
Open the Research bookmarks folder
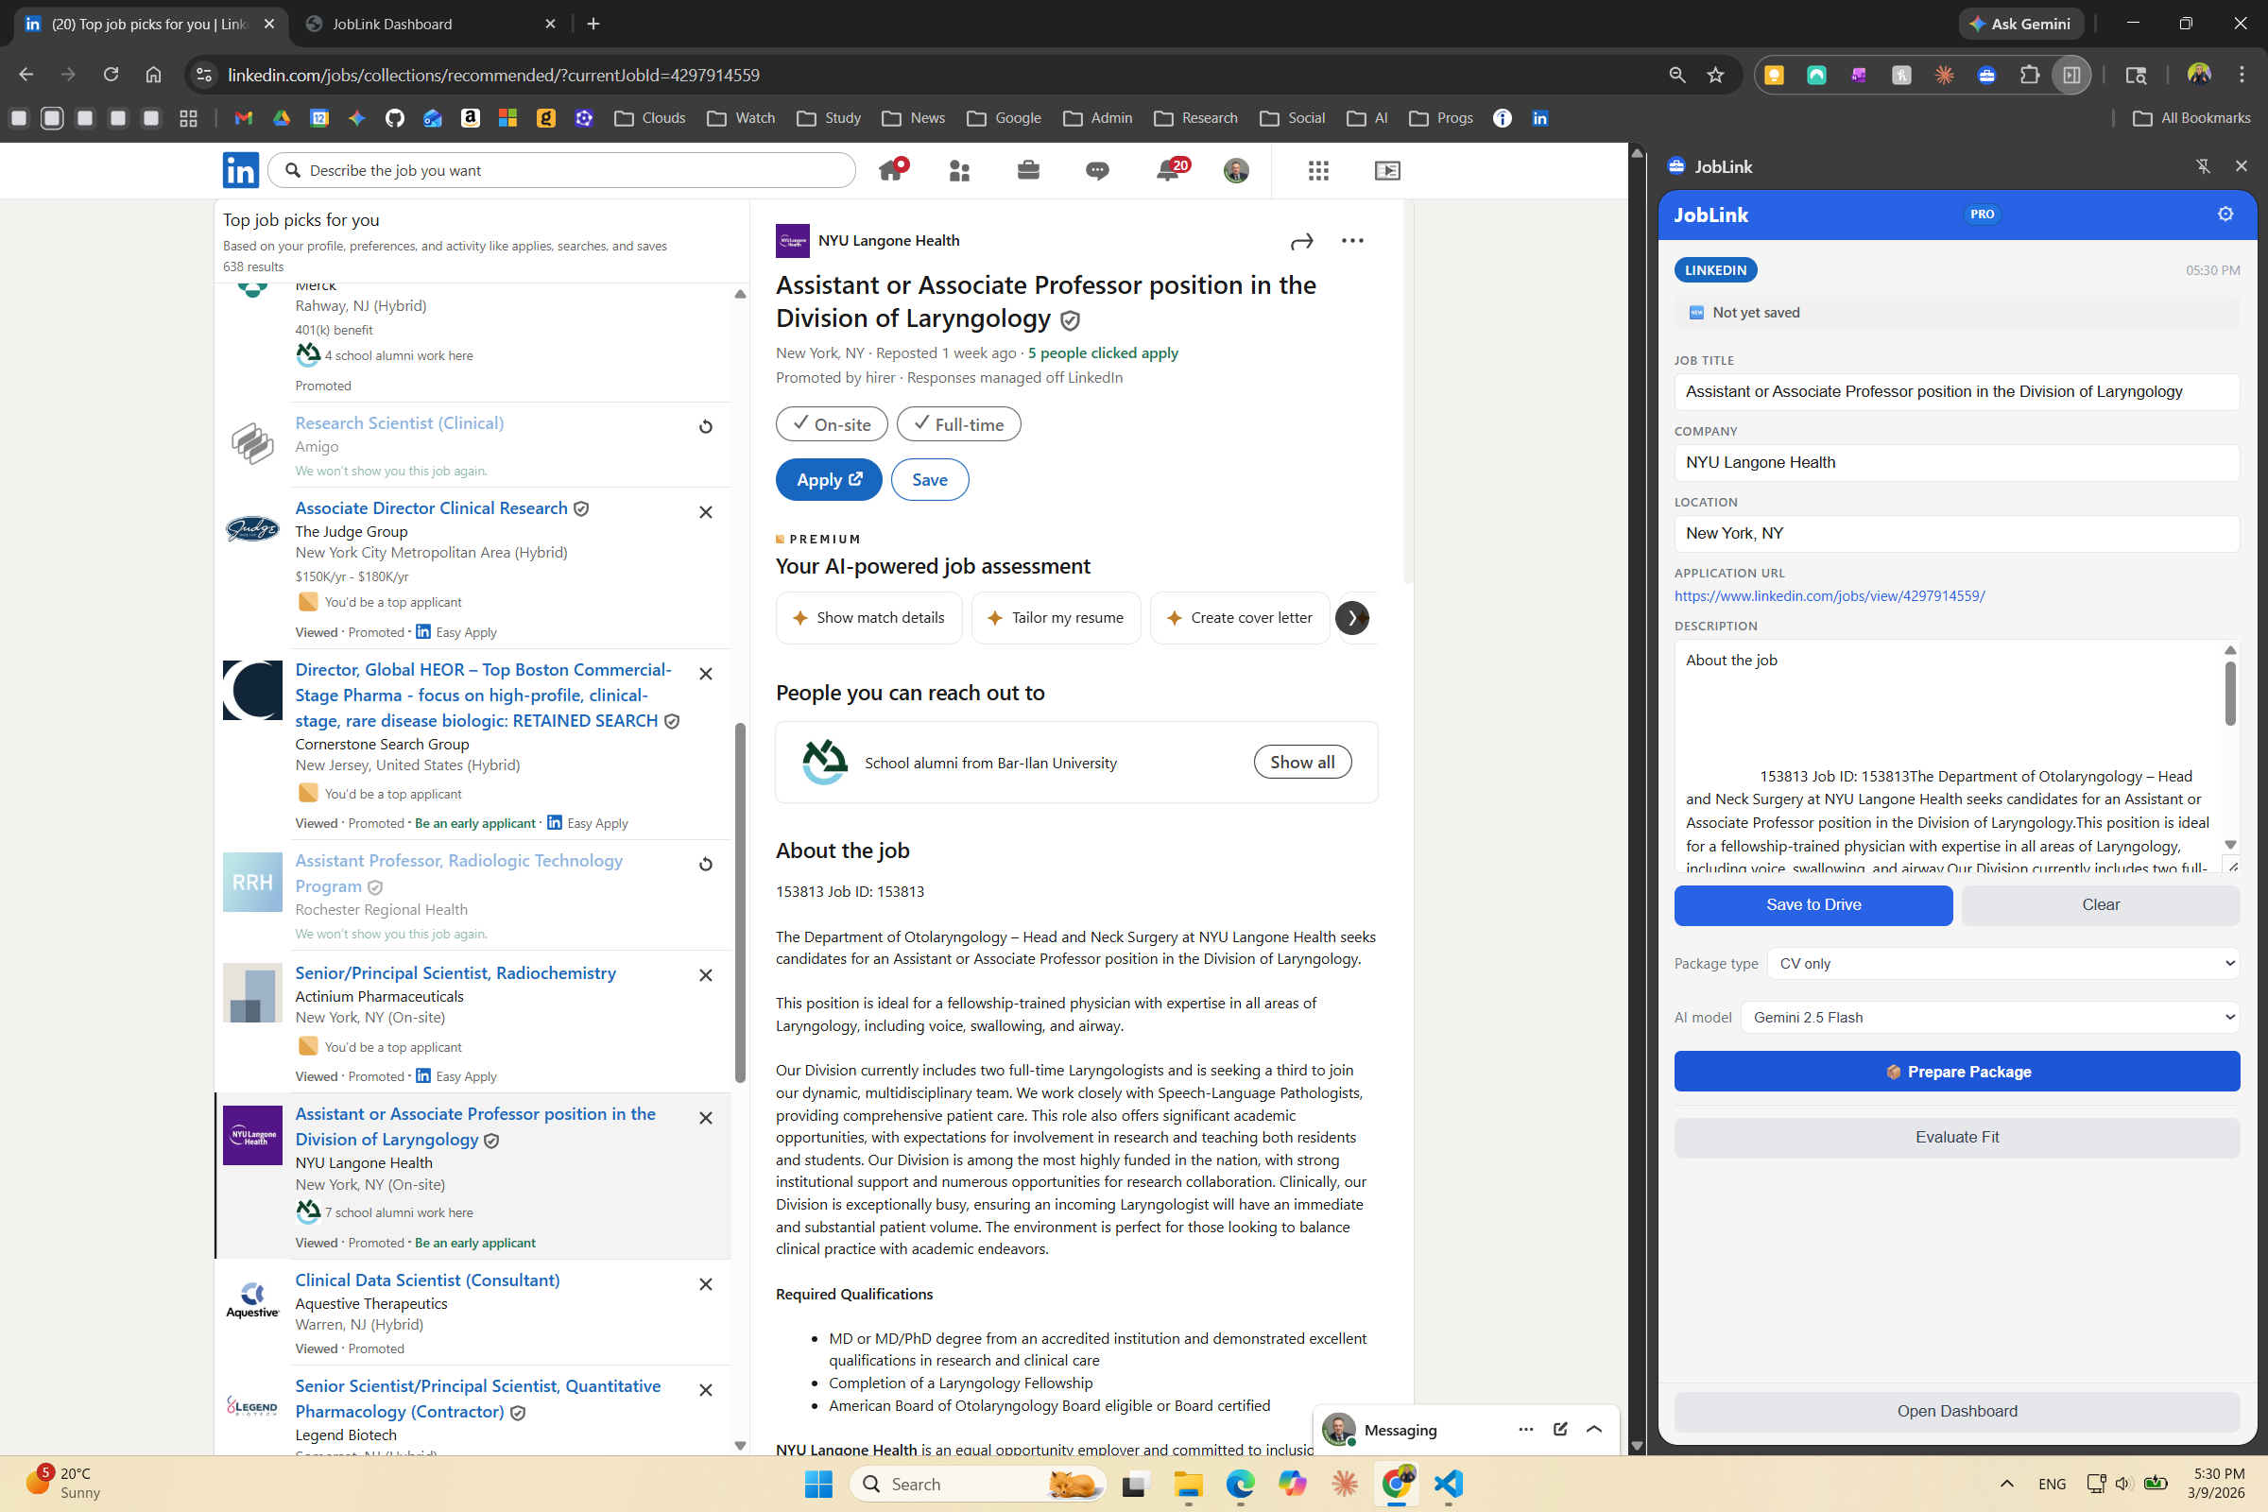[1195, 117]
